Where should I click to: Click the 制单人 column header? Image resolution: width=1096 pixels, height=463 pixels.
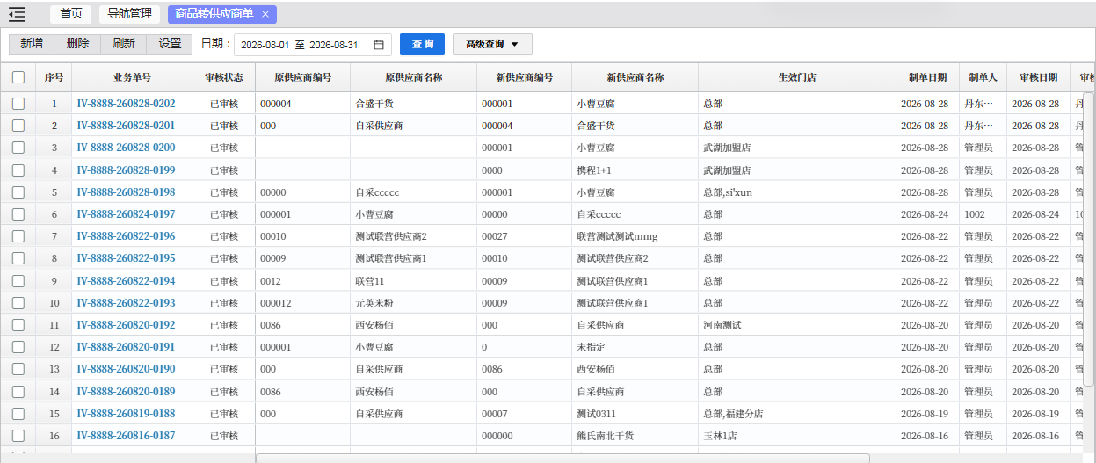point(983,77)
